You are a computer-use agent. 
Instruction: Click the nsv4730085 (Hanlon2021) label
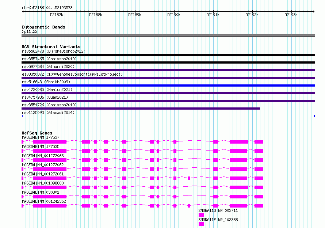(47, 90)
